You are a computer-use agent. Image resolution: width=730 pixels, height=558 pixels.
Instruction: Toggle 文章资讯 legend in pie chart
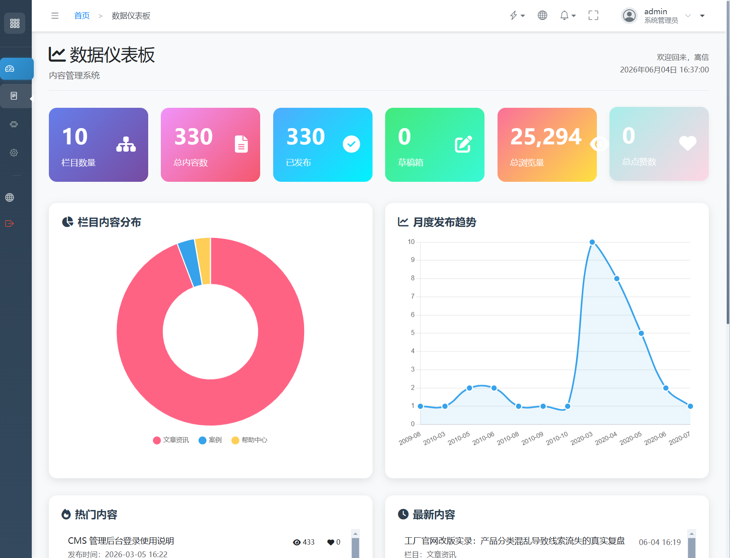click(171, 440)
